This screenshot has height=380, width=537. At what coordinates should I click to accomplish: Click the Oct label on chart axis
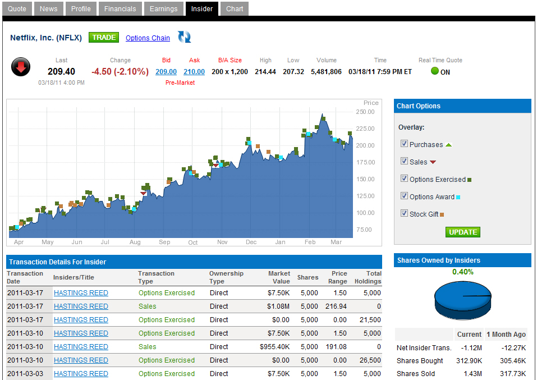click(x=193, y=242)
